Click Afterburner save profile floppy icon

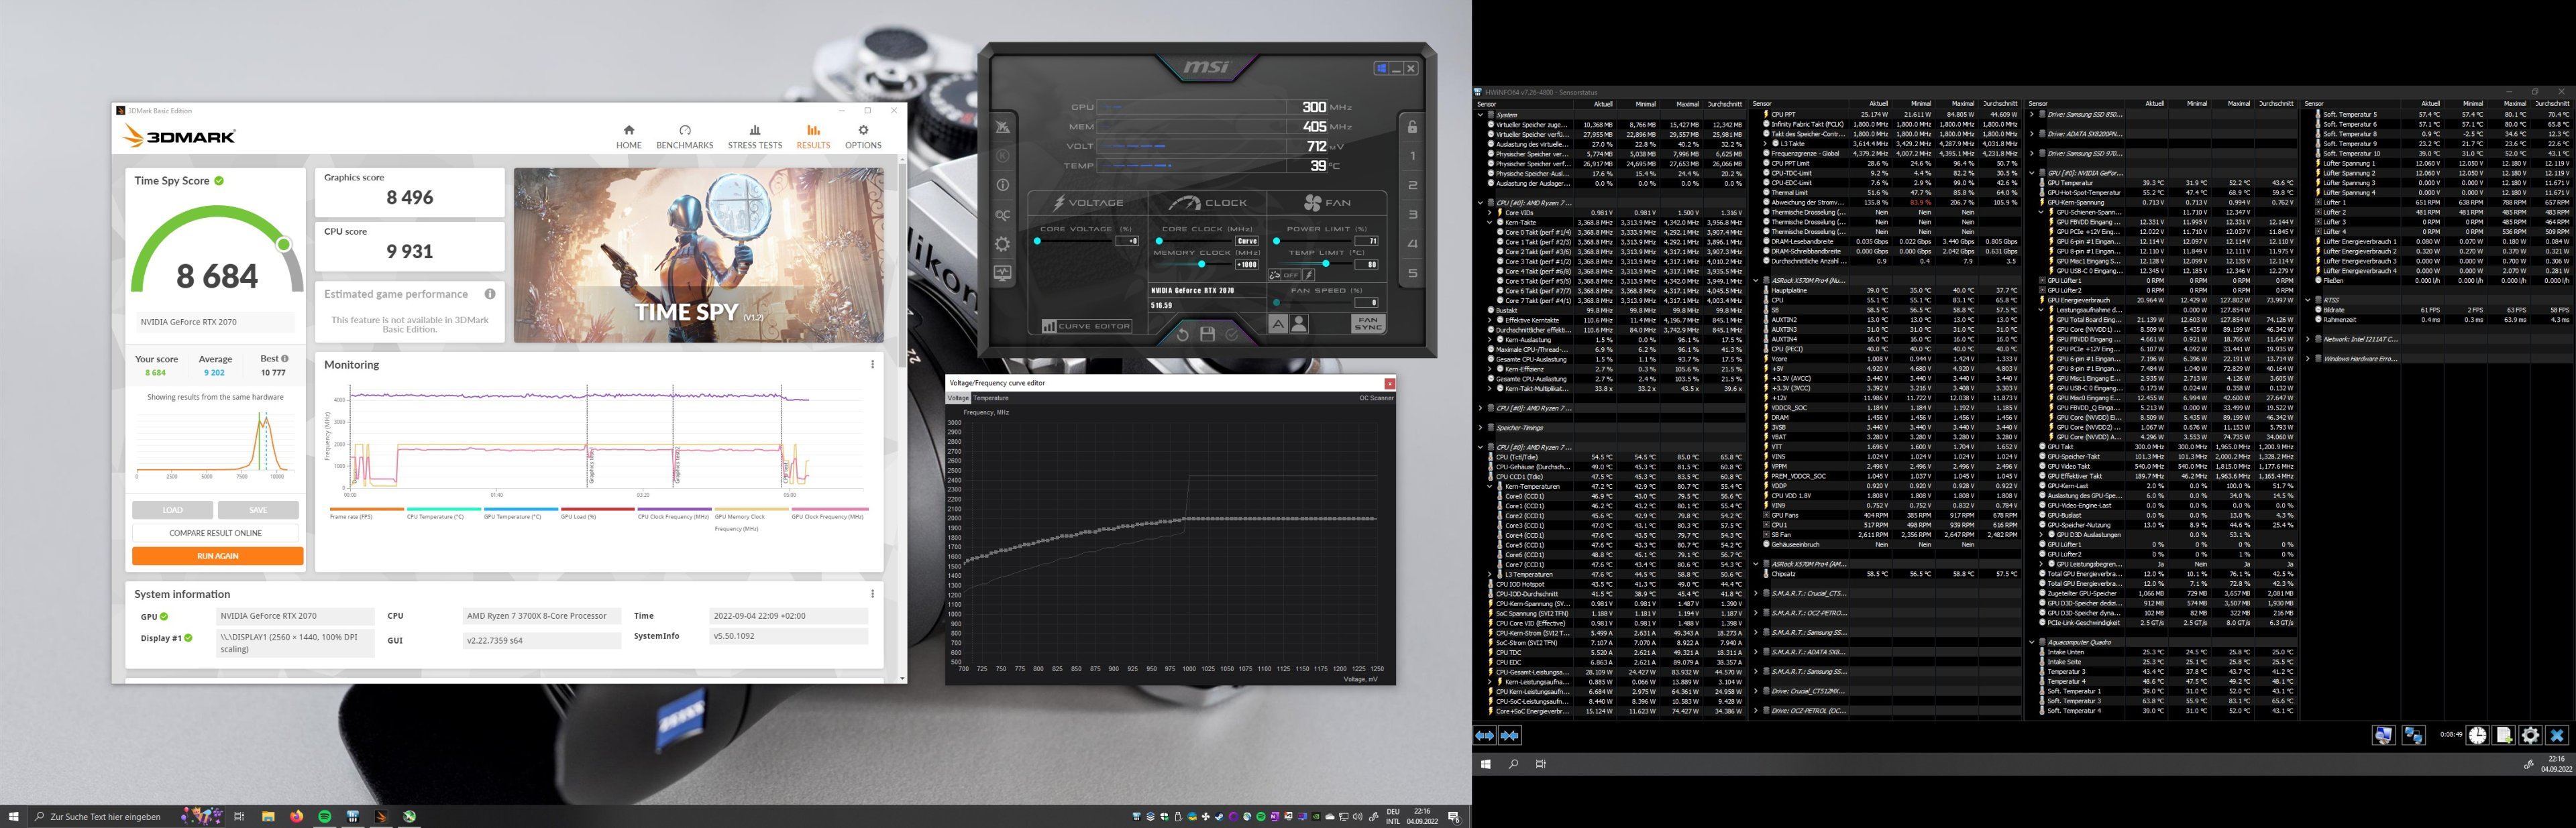pos(1207,334)
